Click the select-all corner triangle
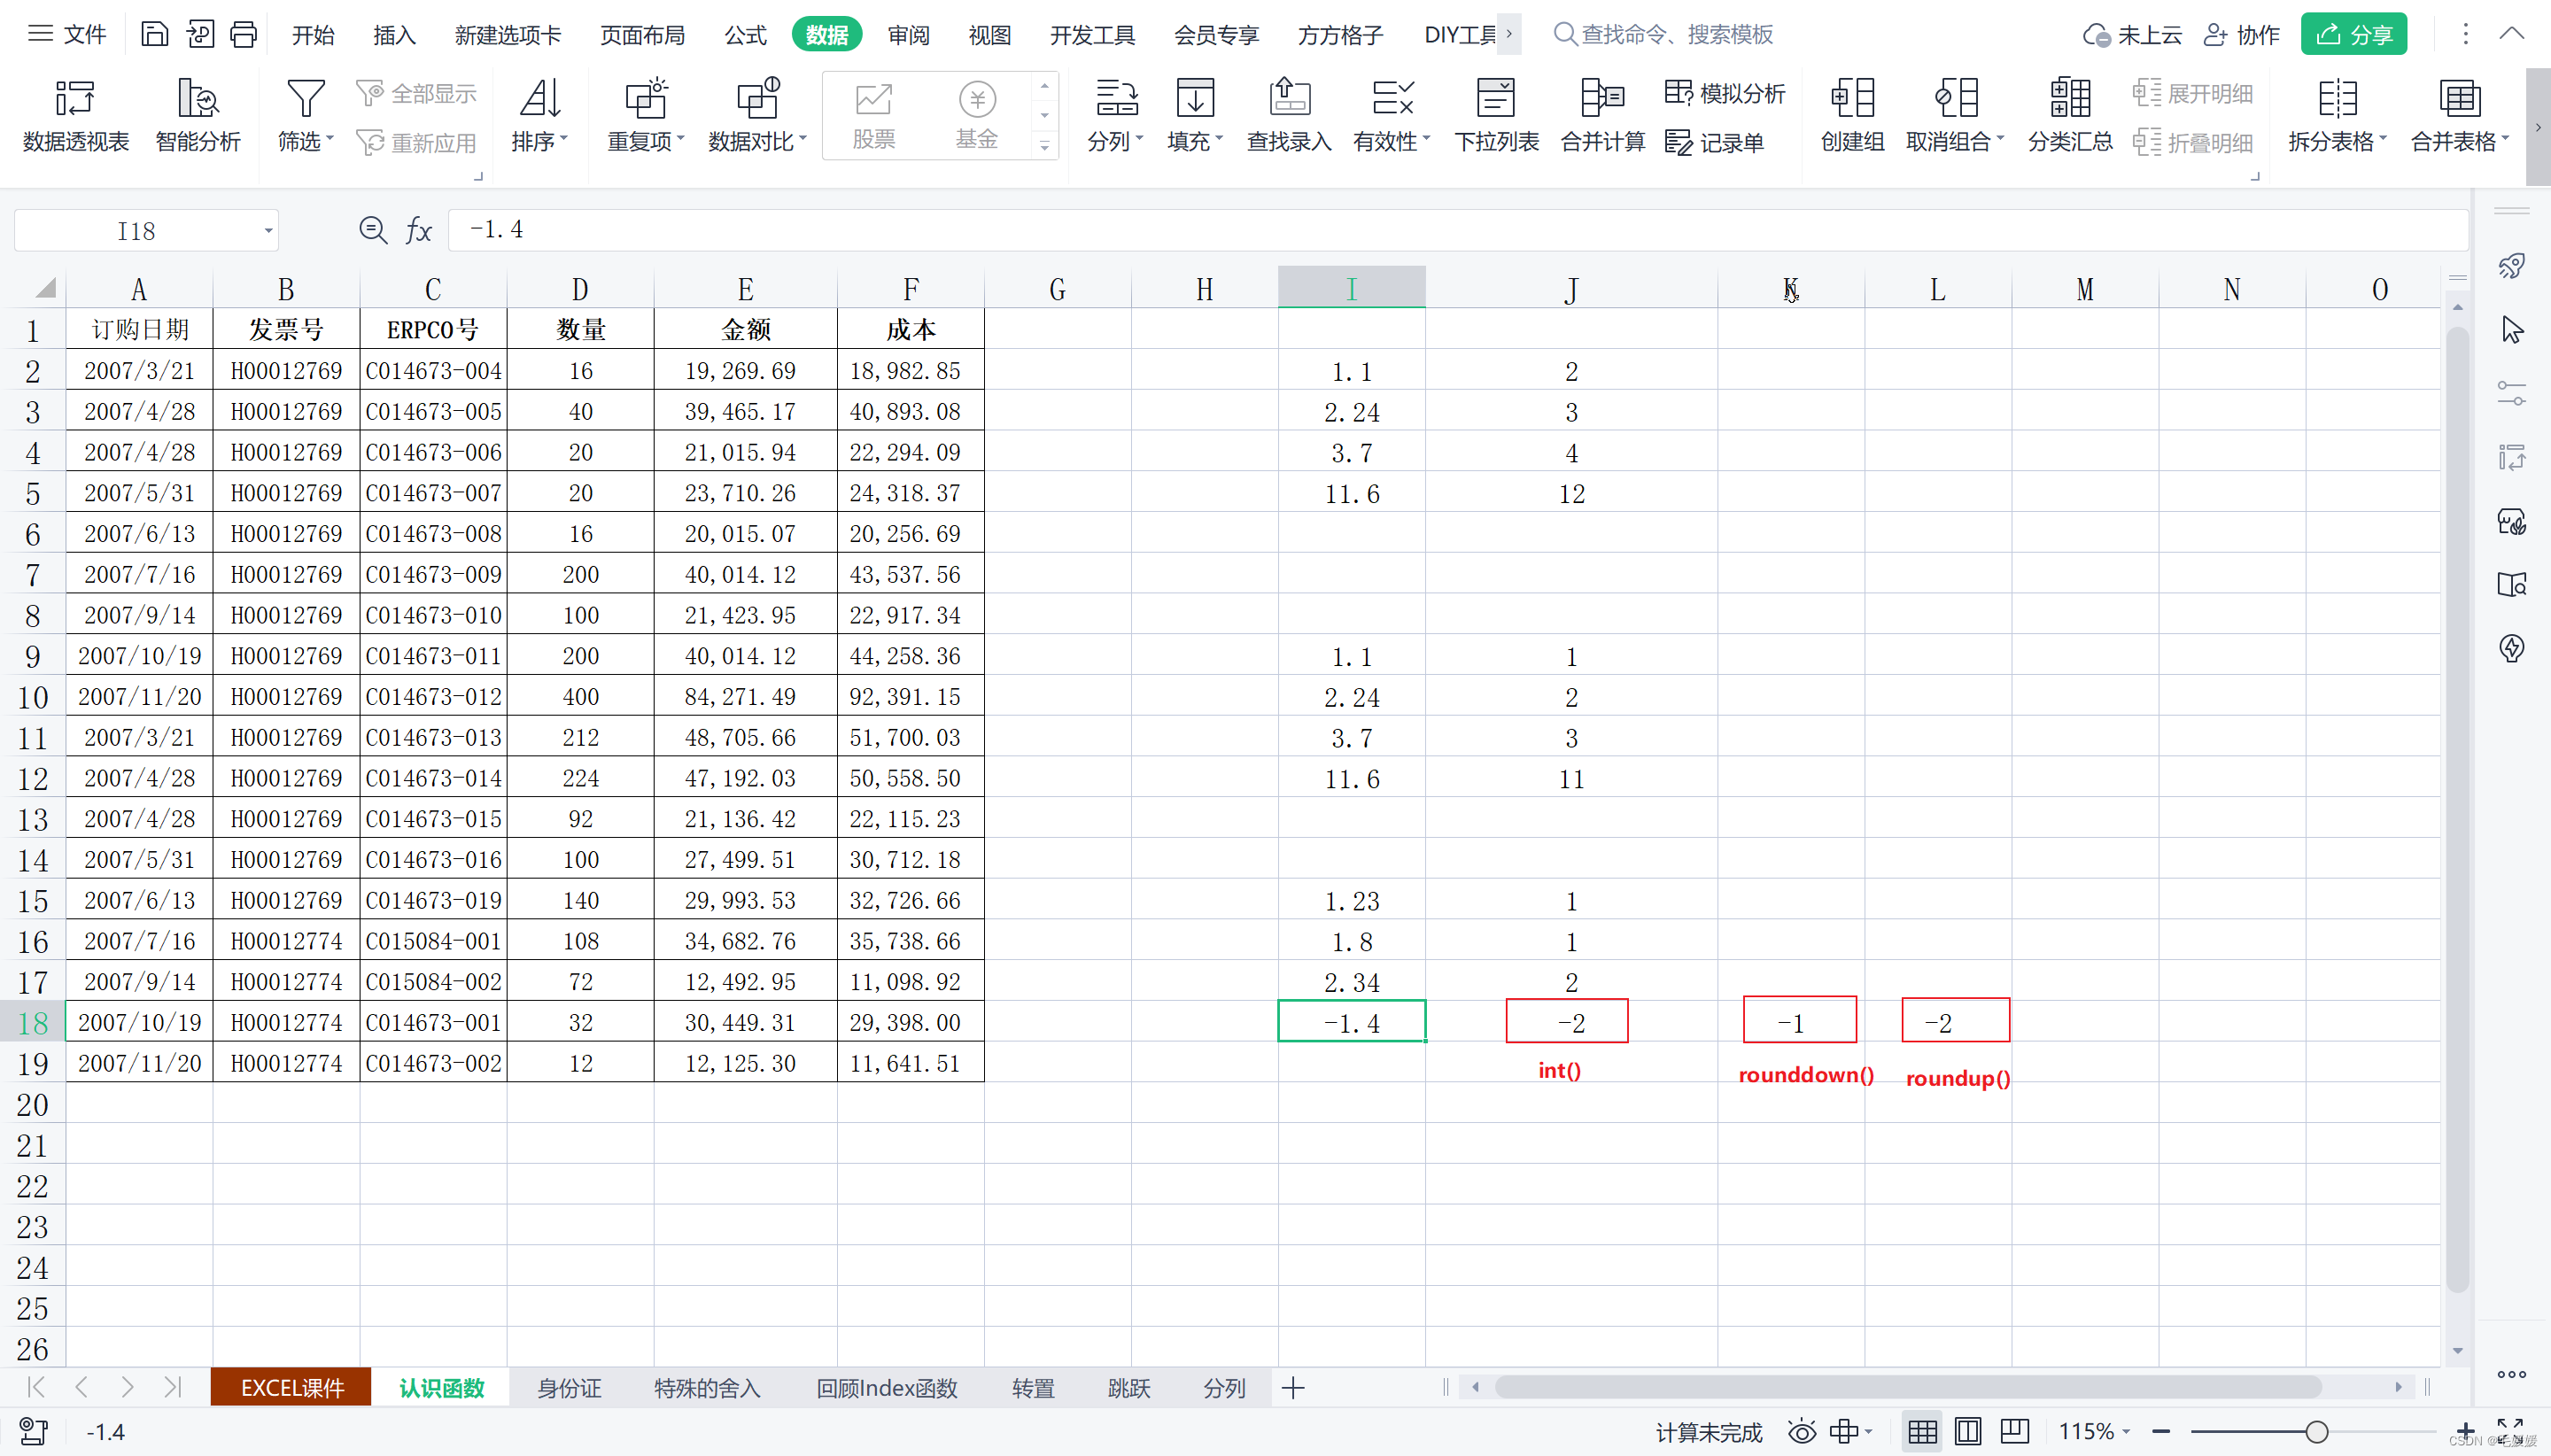 [x=44, y=289]
